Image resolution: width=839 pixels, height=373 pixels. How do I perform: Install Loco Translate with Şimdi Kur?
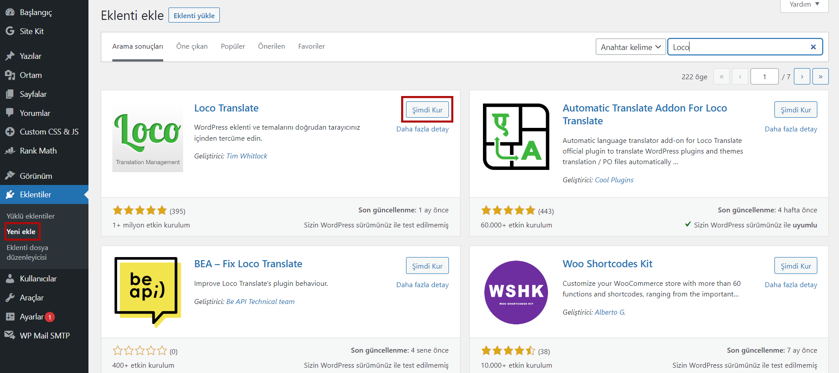[427, 110]
